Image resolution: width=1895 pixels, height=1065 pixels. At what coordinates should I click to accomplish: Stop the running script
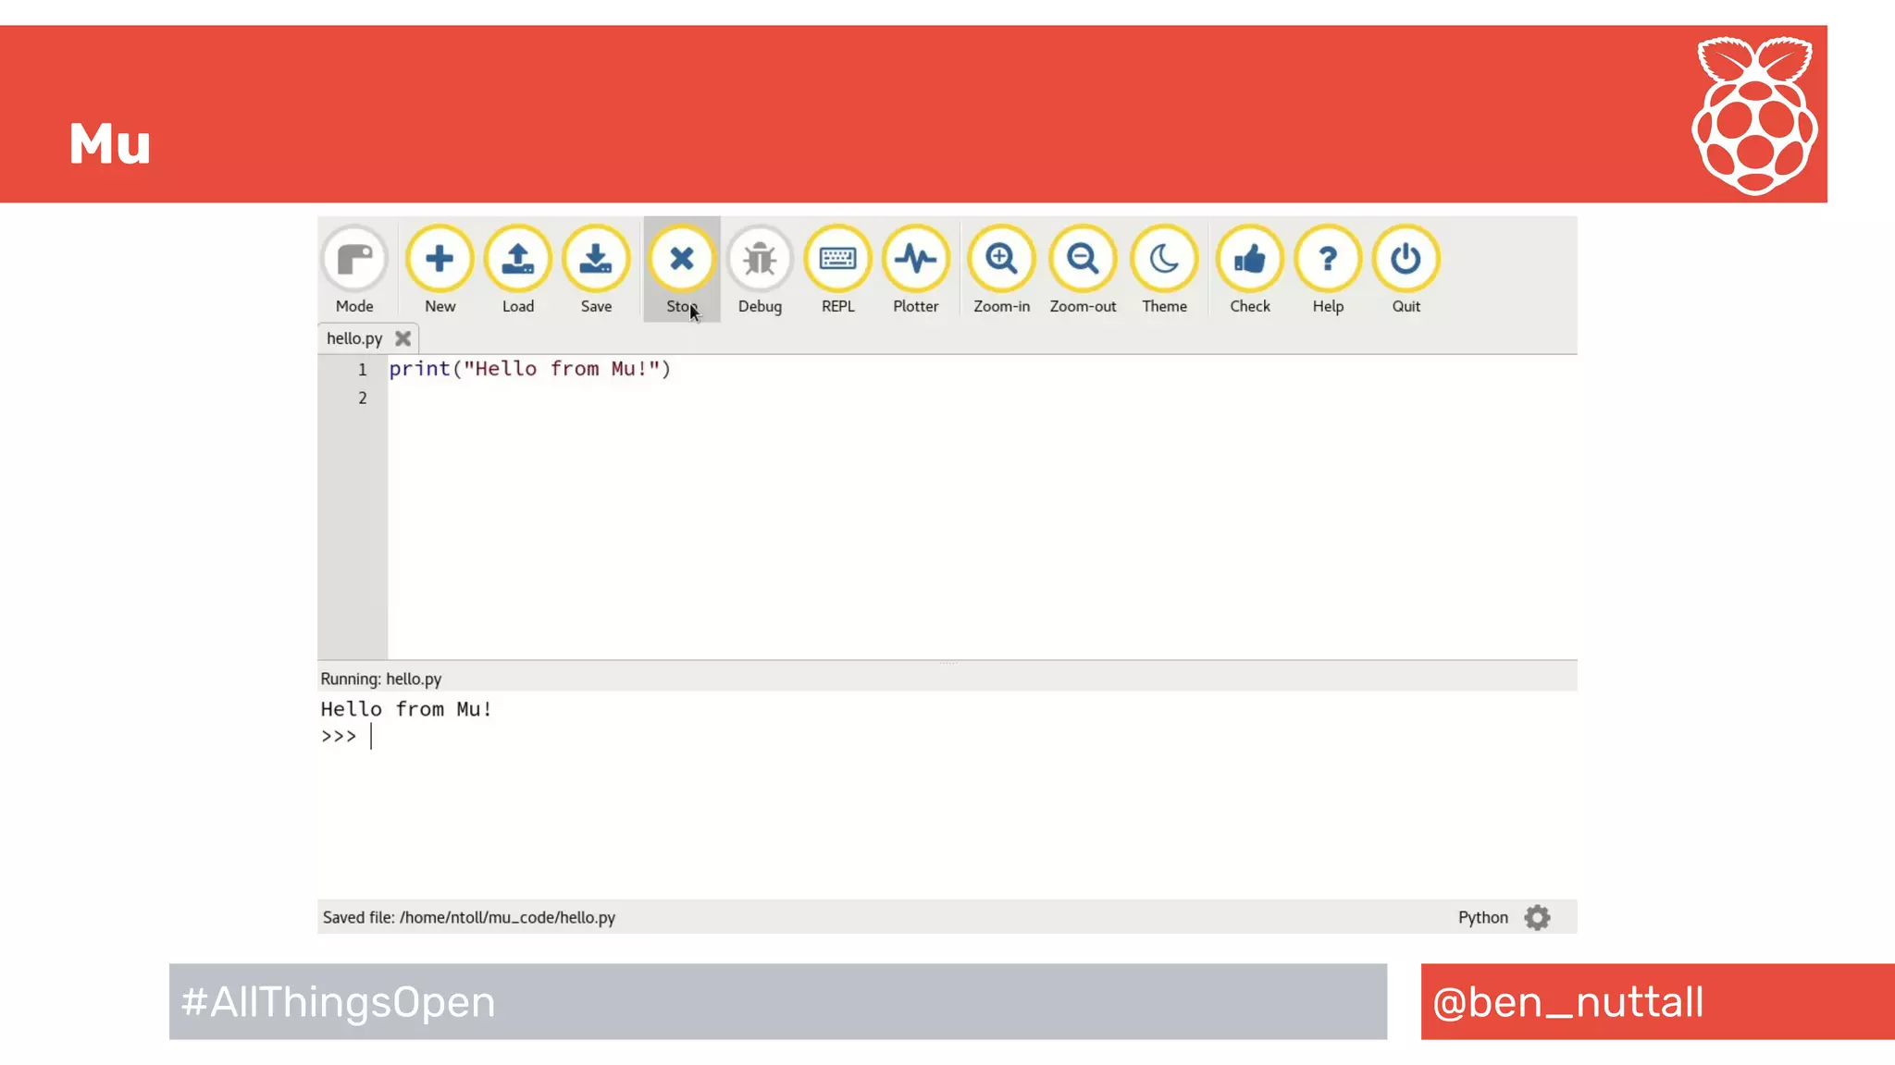point(682,260)
